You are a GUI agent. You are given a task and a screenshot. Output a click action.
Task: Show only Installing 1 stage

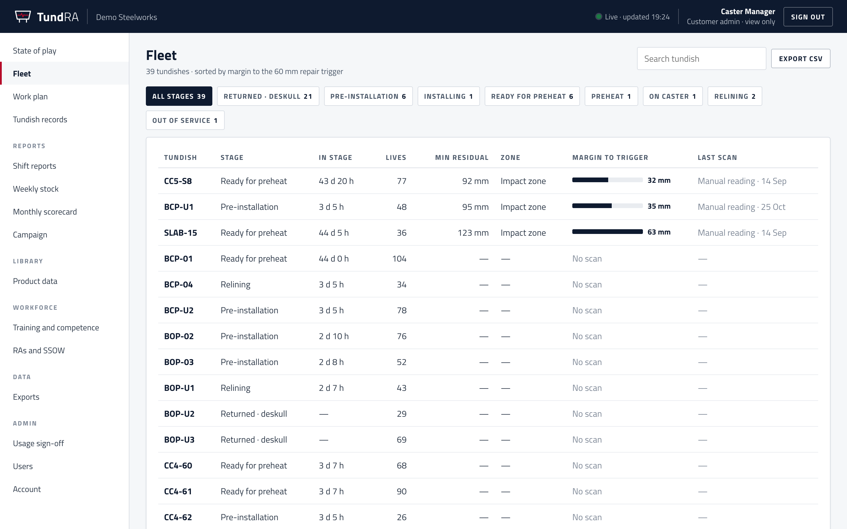[448, 96]
